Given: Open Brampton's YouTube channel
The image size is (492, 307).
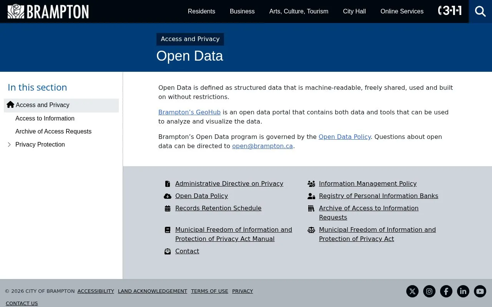Looking at the screenshot, I should pyautogui.click(x=480, y=291).
